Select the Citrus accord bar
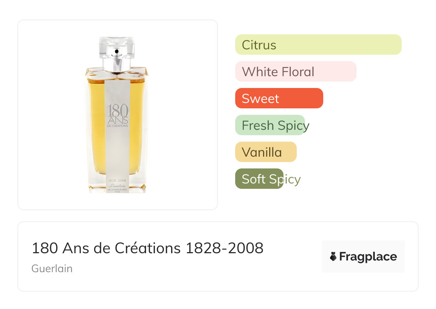Viewport: 436px width, 309px height. coord(318,45)
